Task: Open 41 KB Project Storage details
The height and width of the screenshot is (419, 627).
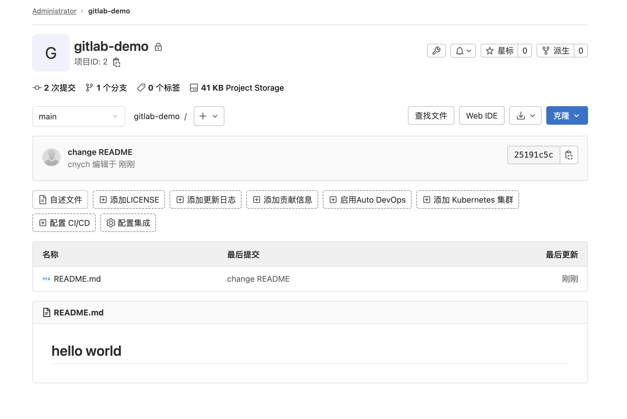Action: click(237, 88)
